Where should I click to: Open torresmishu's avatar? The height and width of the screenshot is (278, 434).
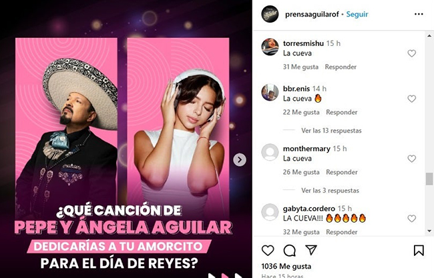tap(270, 47)
